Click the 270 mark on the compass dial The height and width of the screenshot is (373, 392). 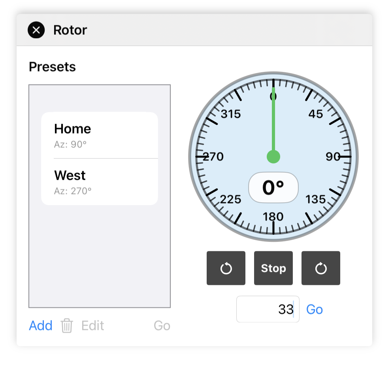213,157
